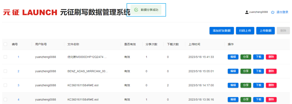The image size is (292, 104).
Task: Check the checkbox for row 3
Action: pos(5,85)
